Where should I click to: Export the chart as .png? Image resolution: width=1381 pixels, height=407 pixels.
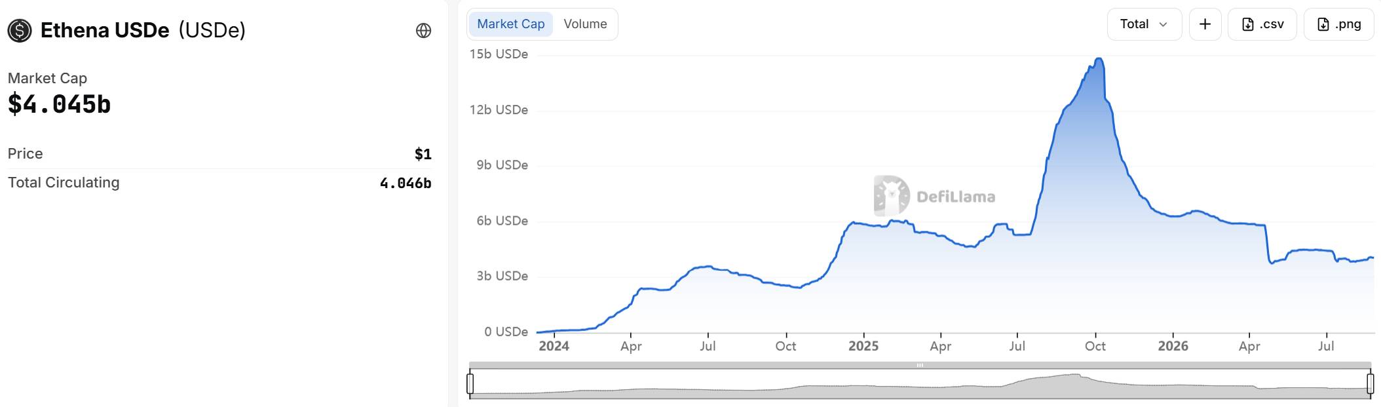tap(1338, 24)
